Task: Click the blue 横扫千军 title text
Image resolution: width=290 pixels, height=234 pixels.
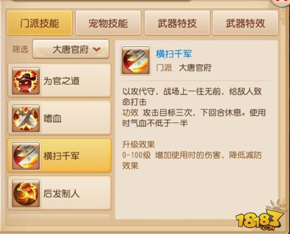Action: coord(173,54)
